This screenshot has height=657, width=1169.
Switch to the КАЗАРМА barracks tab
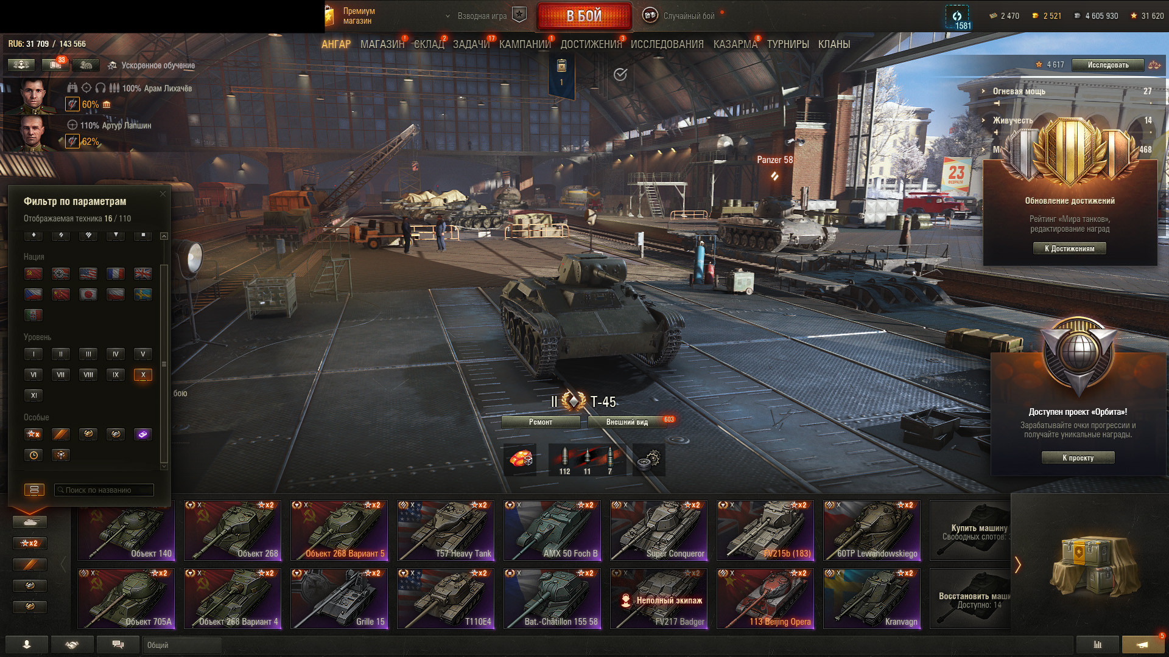735,44
